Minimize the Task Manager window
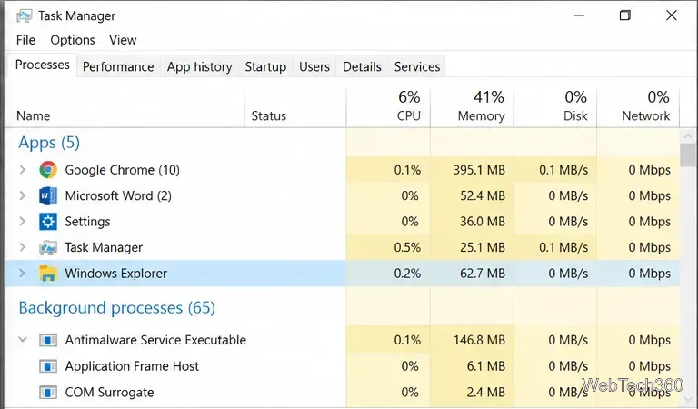This screenshot has height=409, width=698. coord(579,15)
